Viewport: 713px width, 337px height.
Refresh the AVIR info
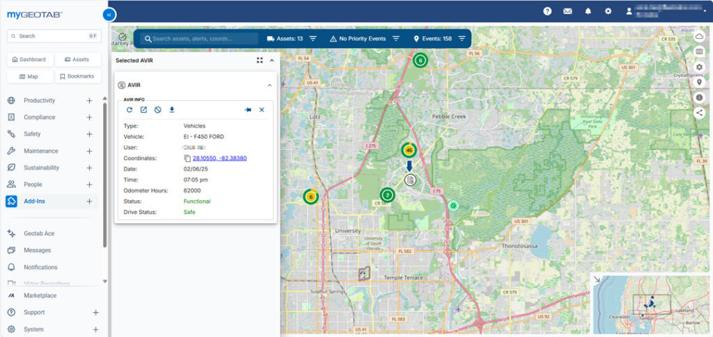coord(130,110)
